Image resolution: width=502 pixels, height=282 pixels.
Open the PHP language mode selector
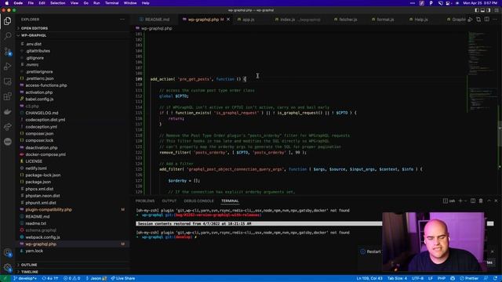point(442,279)
